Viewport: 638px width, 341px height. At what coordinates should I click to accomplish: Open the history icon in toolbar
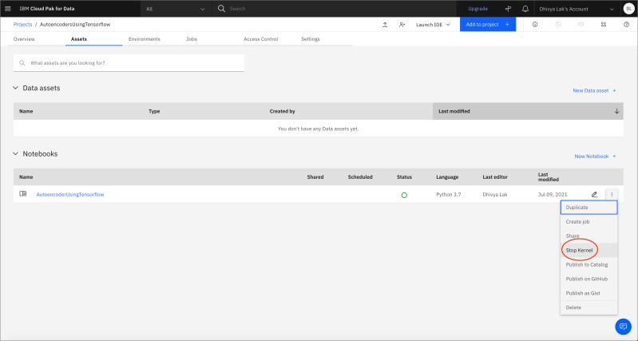tap(558, 25)
